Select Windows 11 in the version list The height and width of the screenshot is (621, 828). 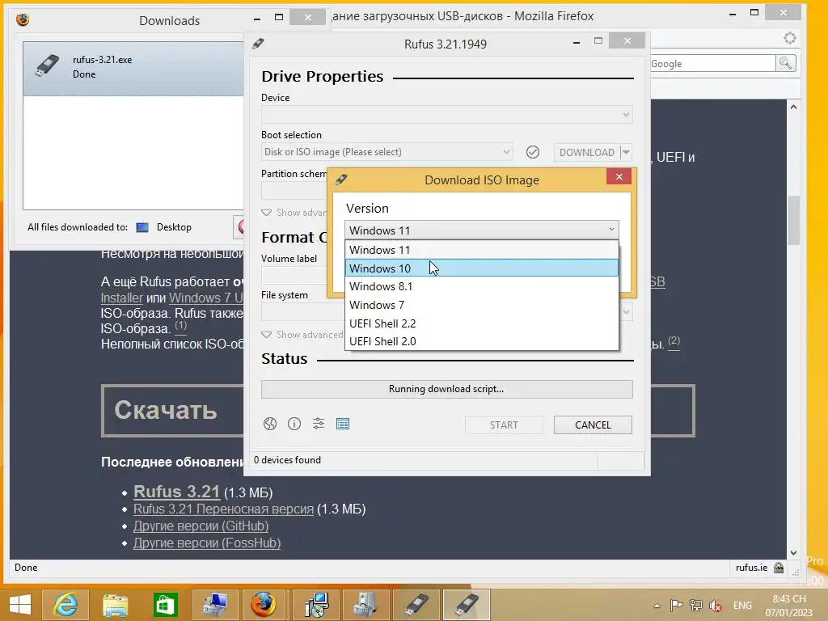coord(481,250)
